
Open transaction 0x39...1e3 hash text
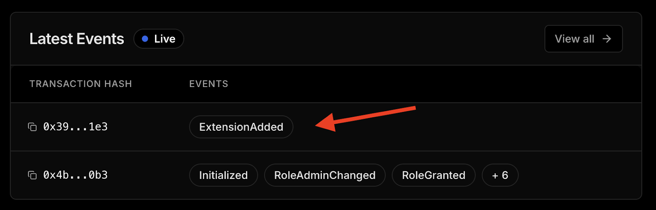click(x=75, y=127)
